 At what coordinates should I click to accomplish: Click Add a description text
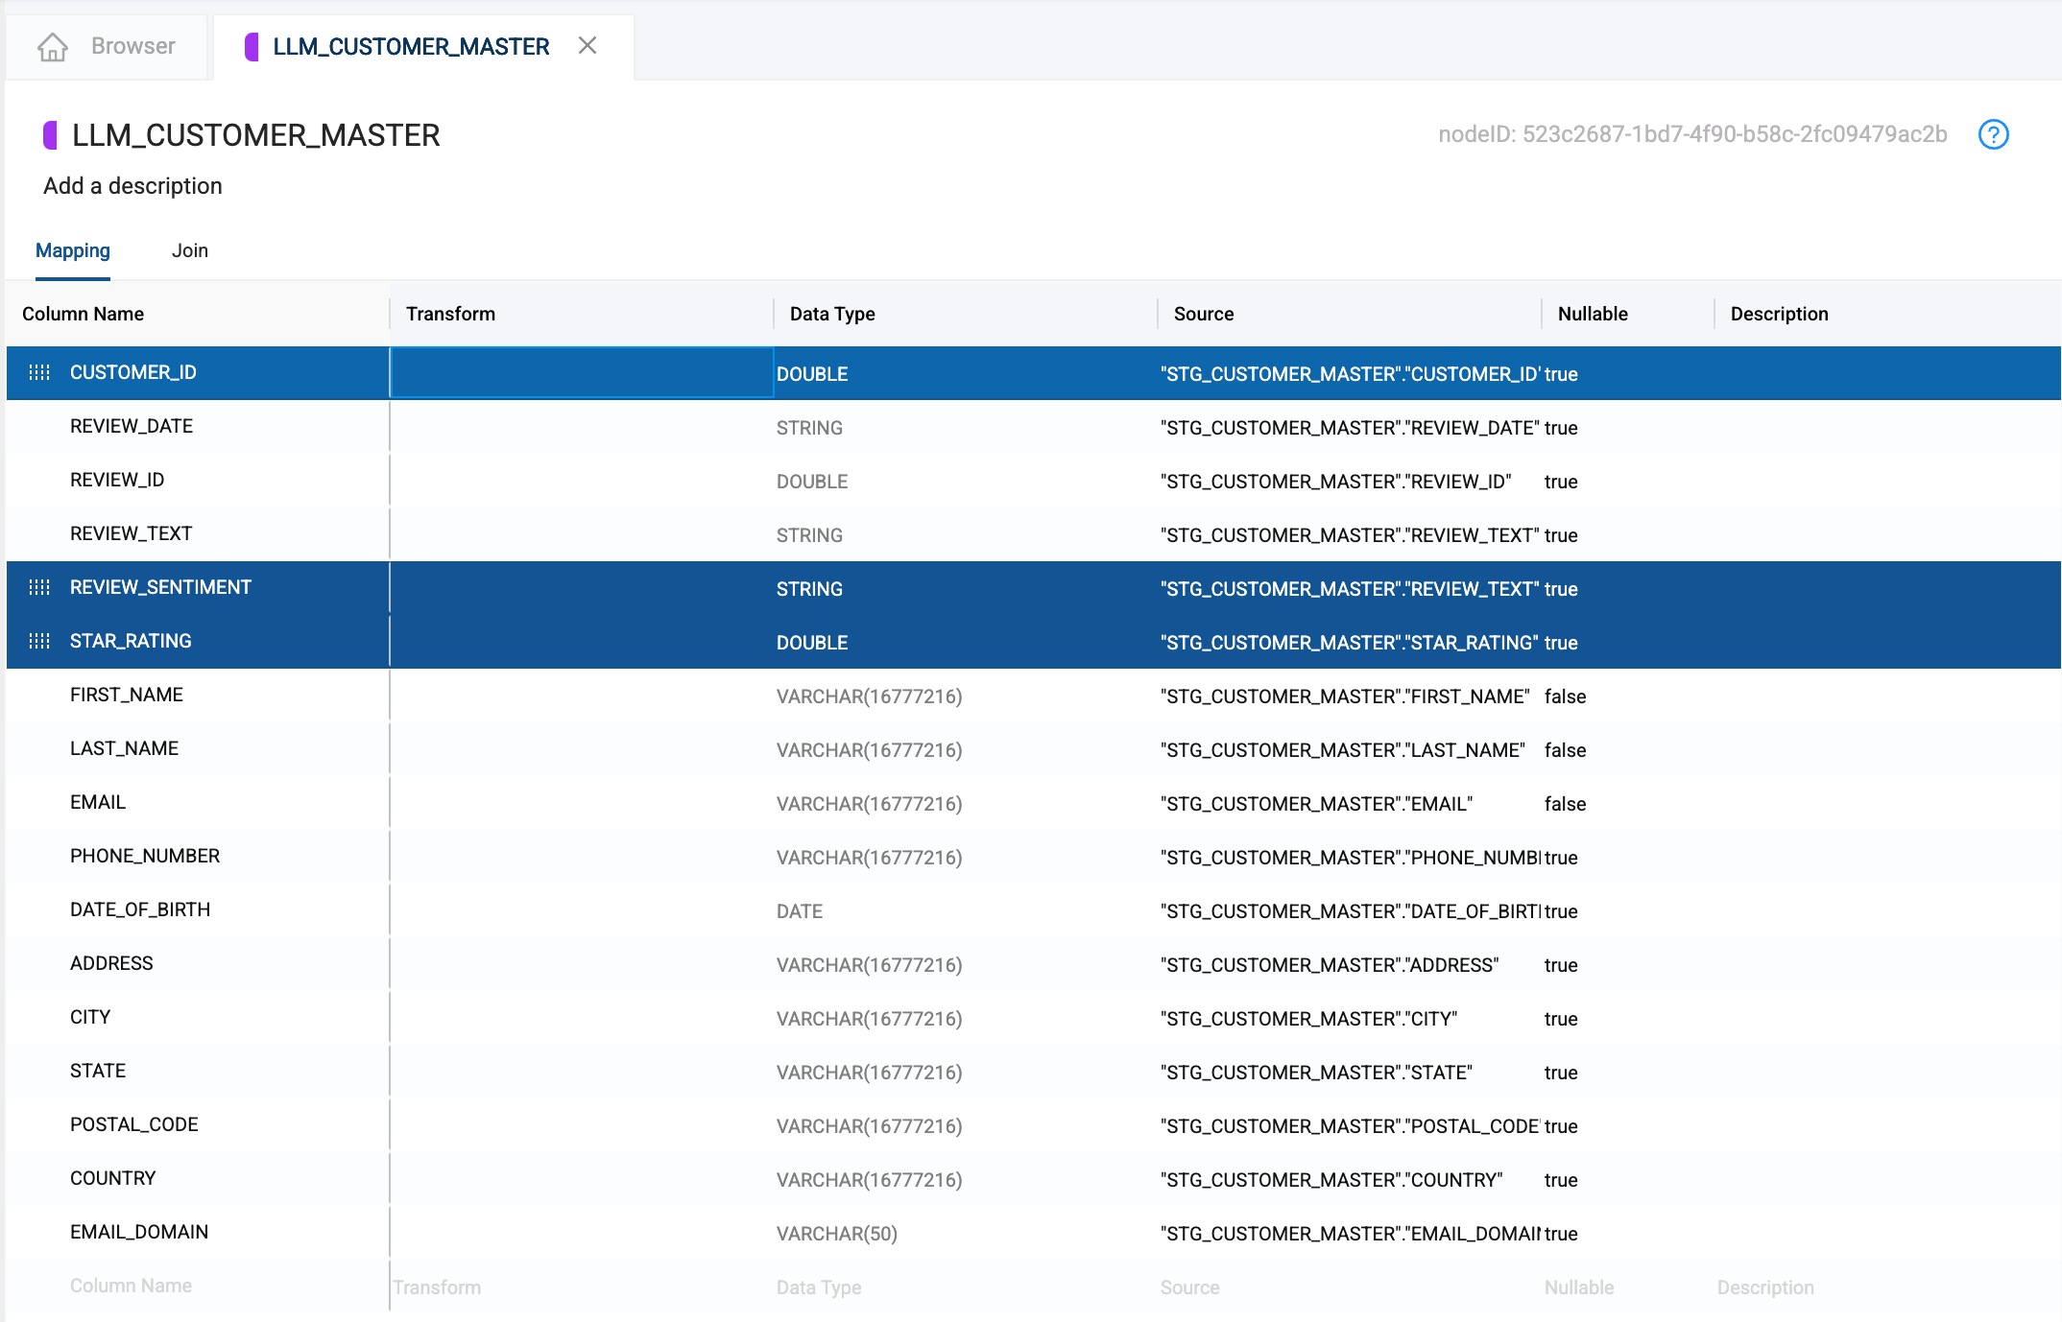coord(132,186)
